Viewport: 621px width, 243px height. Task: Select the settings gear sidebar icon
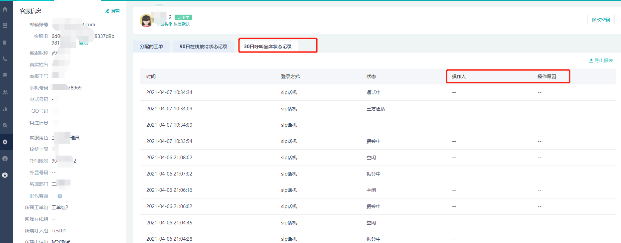5,142
